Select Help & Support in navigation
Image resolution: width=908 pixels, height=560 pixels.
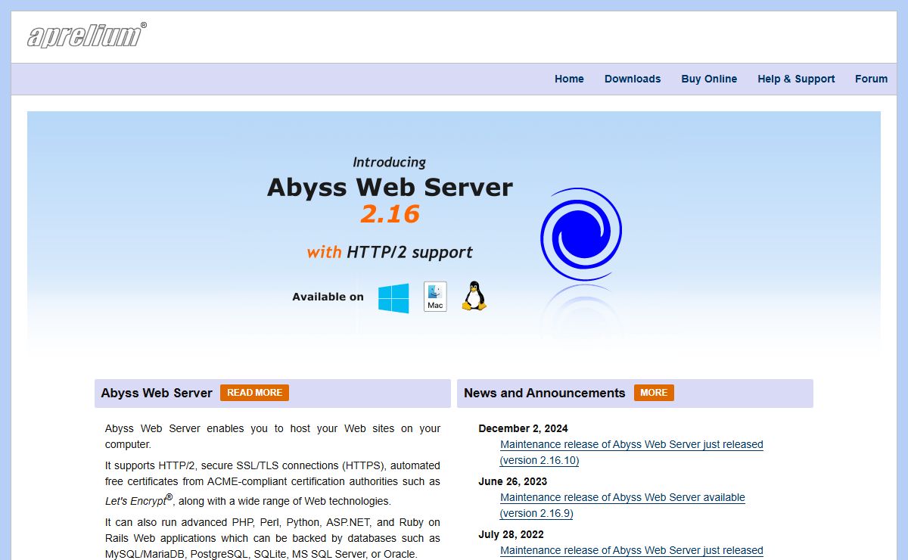pos(796,79)
